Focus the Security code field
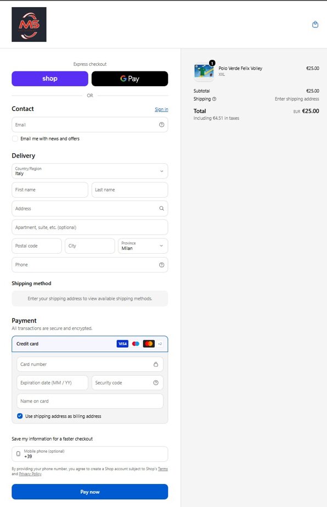The height and width of the screenshot is (507, 327). (x=127, y=383)
